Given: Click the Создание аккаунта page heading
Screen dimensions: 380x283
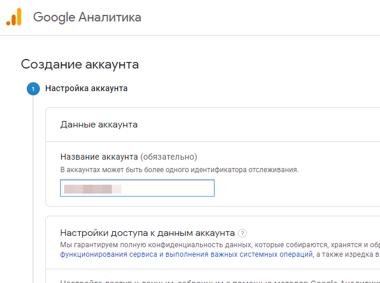Looking at the screenshot, I should click(80, 64).
